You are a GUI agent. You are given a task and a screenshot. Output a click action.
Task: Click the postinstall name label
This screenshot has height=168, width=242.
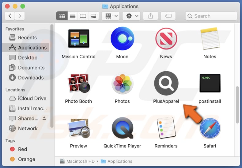coord(210,101)
